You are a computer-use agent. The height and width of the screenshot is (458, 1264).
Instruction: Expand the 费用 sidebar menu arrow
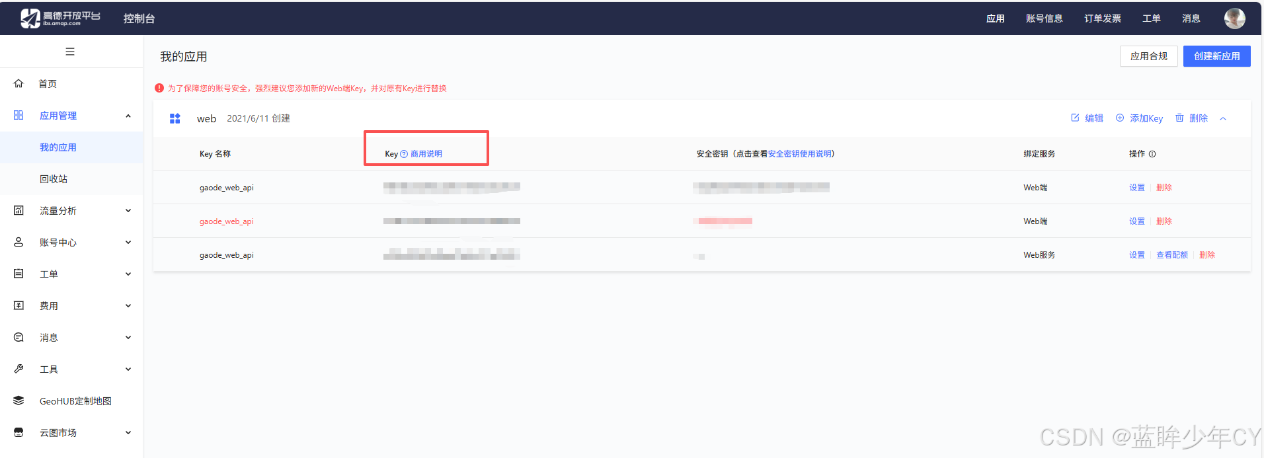click(x=128, y=306)
